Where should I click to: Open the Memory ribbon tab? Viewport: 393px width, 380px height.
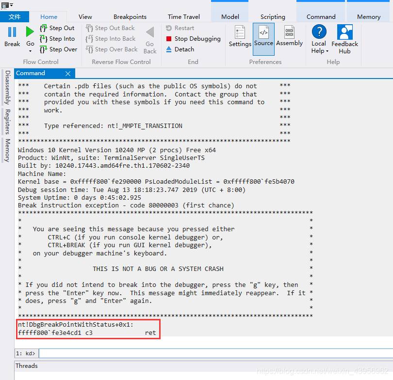369,17
